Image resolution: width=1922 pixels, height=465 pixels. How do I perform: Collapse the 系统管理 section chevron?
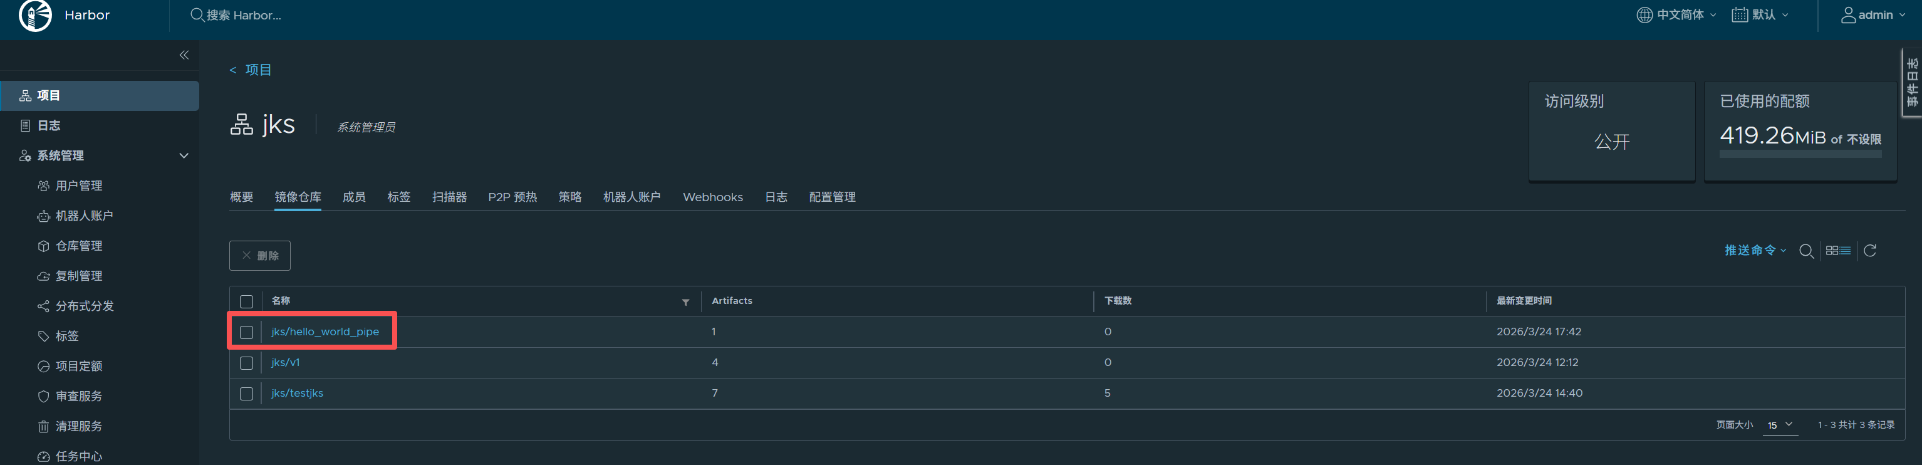[184, 155]
